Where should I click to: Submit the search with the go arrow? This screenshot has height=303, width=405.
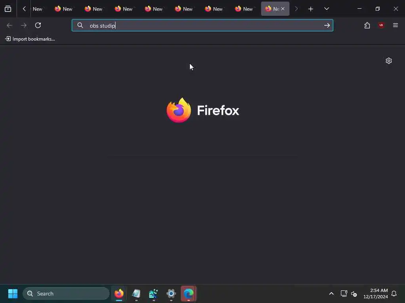point(327,25)
